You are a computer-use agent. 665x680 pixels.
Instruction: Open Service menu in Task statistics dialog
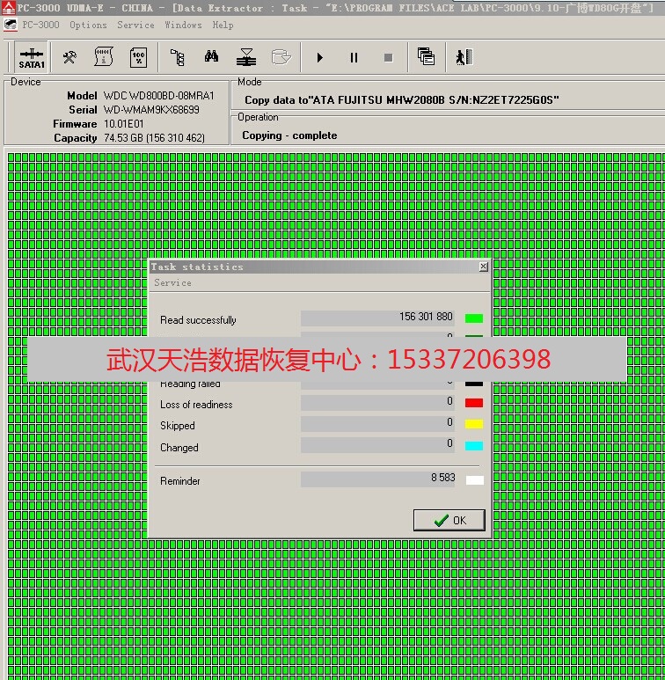172,282
